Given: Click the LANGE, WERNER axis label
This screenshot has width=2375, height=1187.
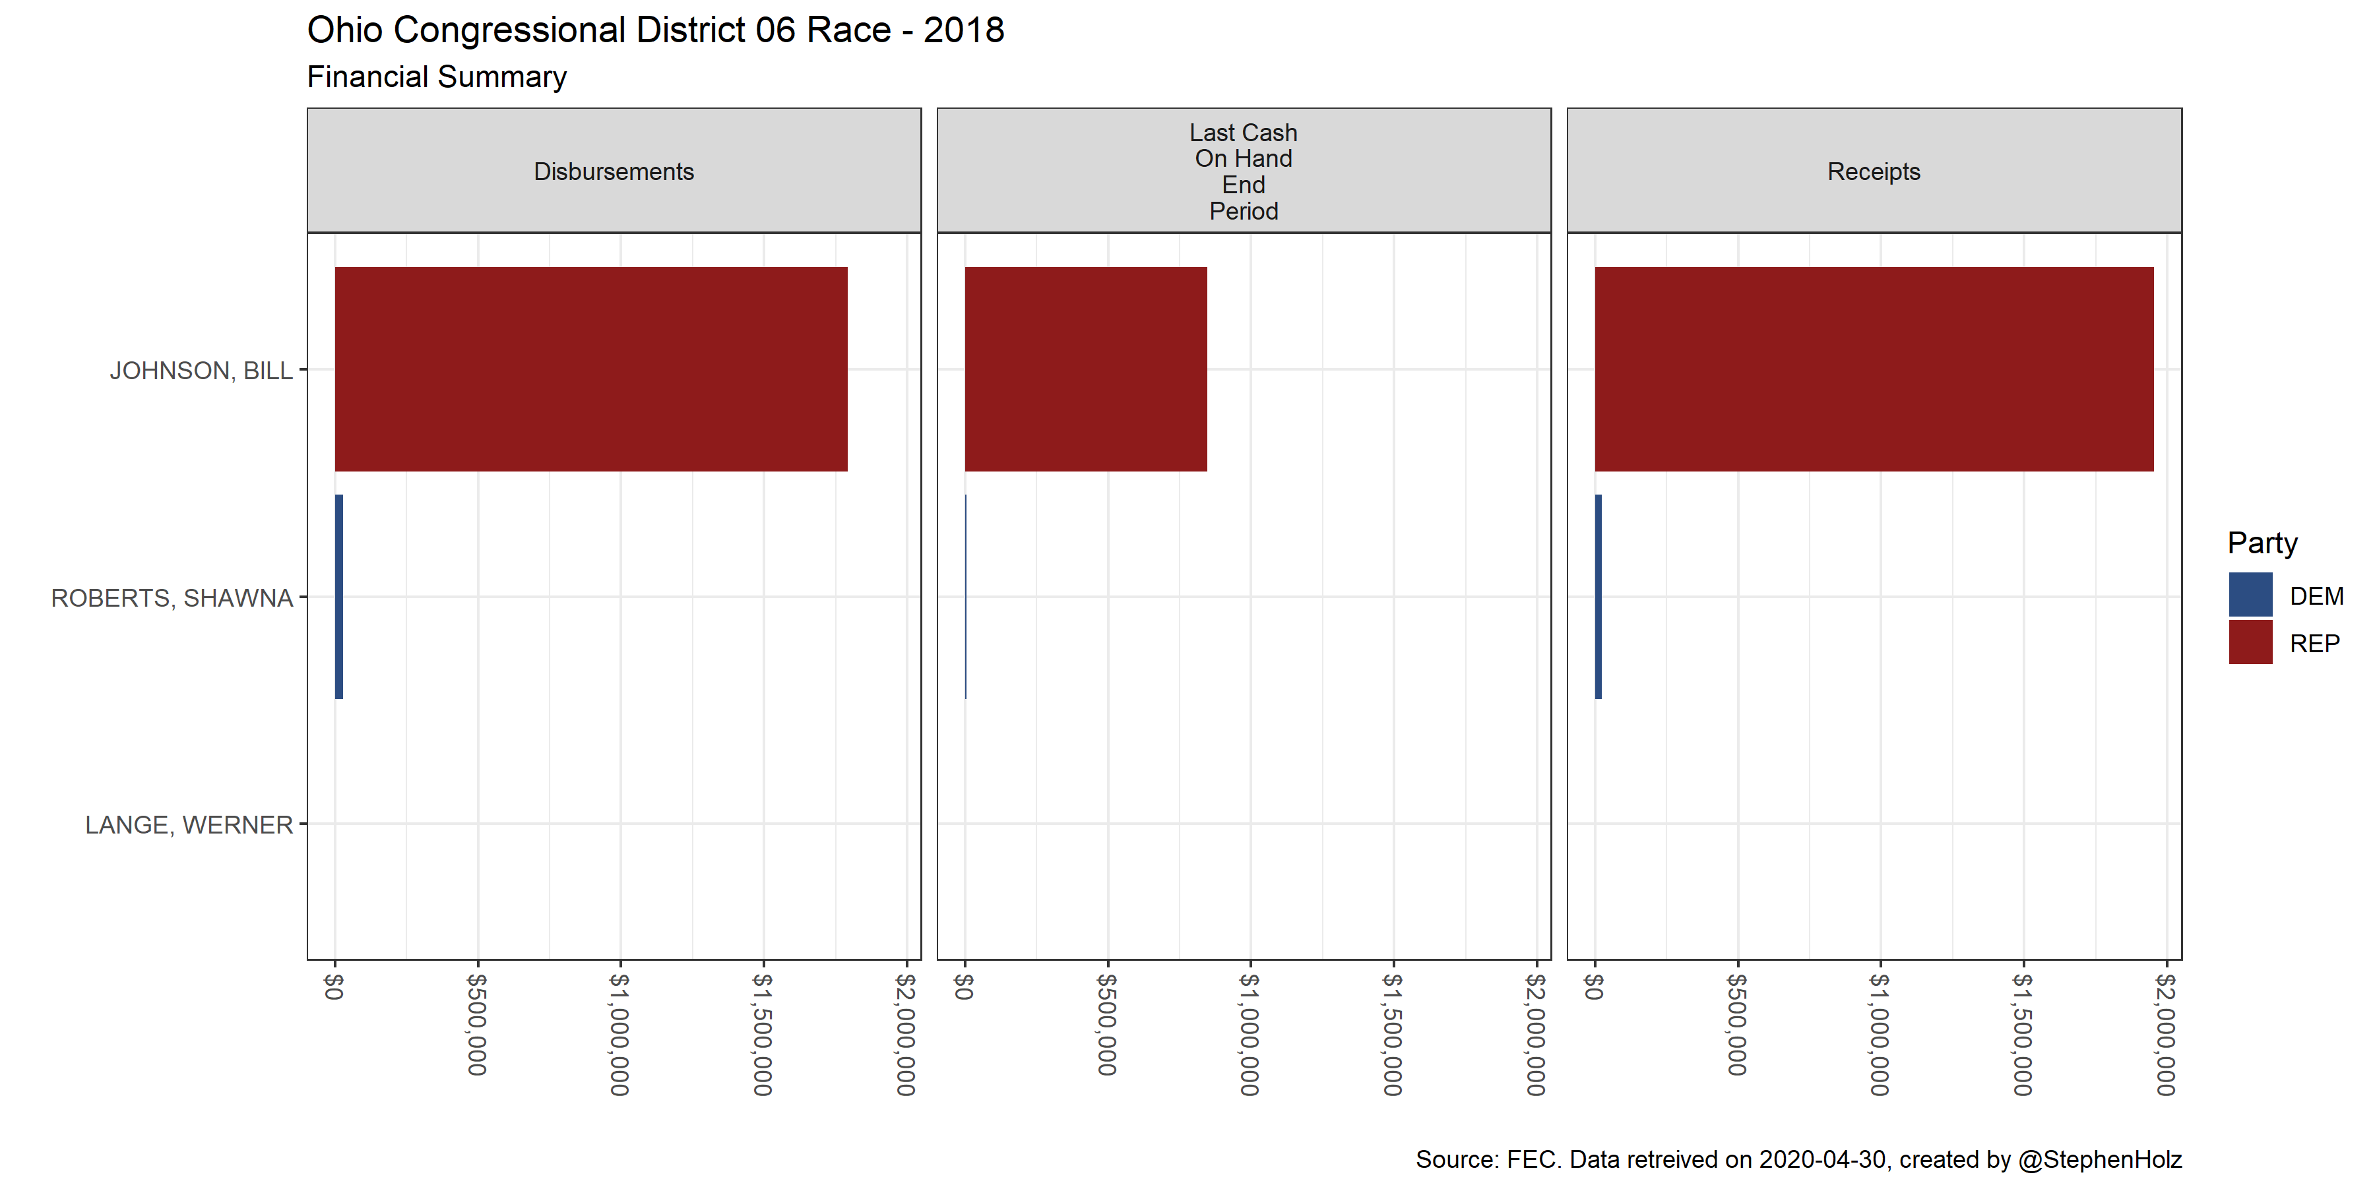Looking at the screenshot, I should click(x=189, y=825).
